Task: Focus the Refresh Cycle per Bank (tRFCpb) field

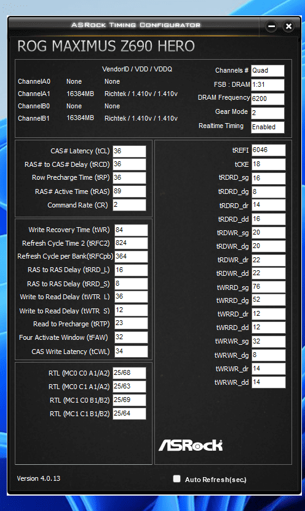Action: tap(131, 257)
